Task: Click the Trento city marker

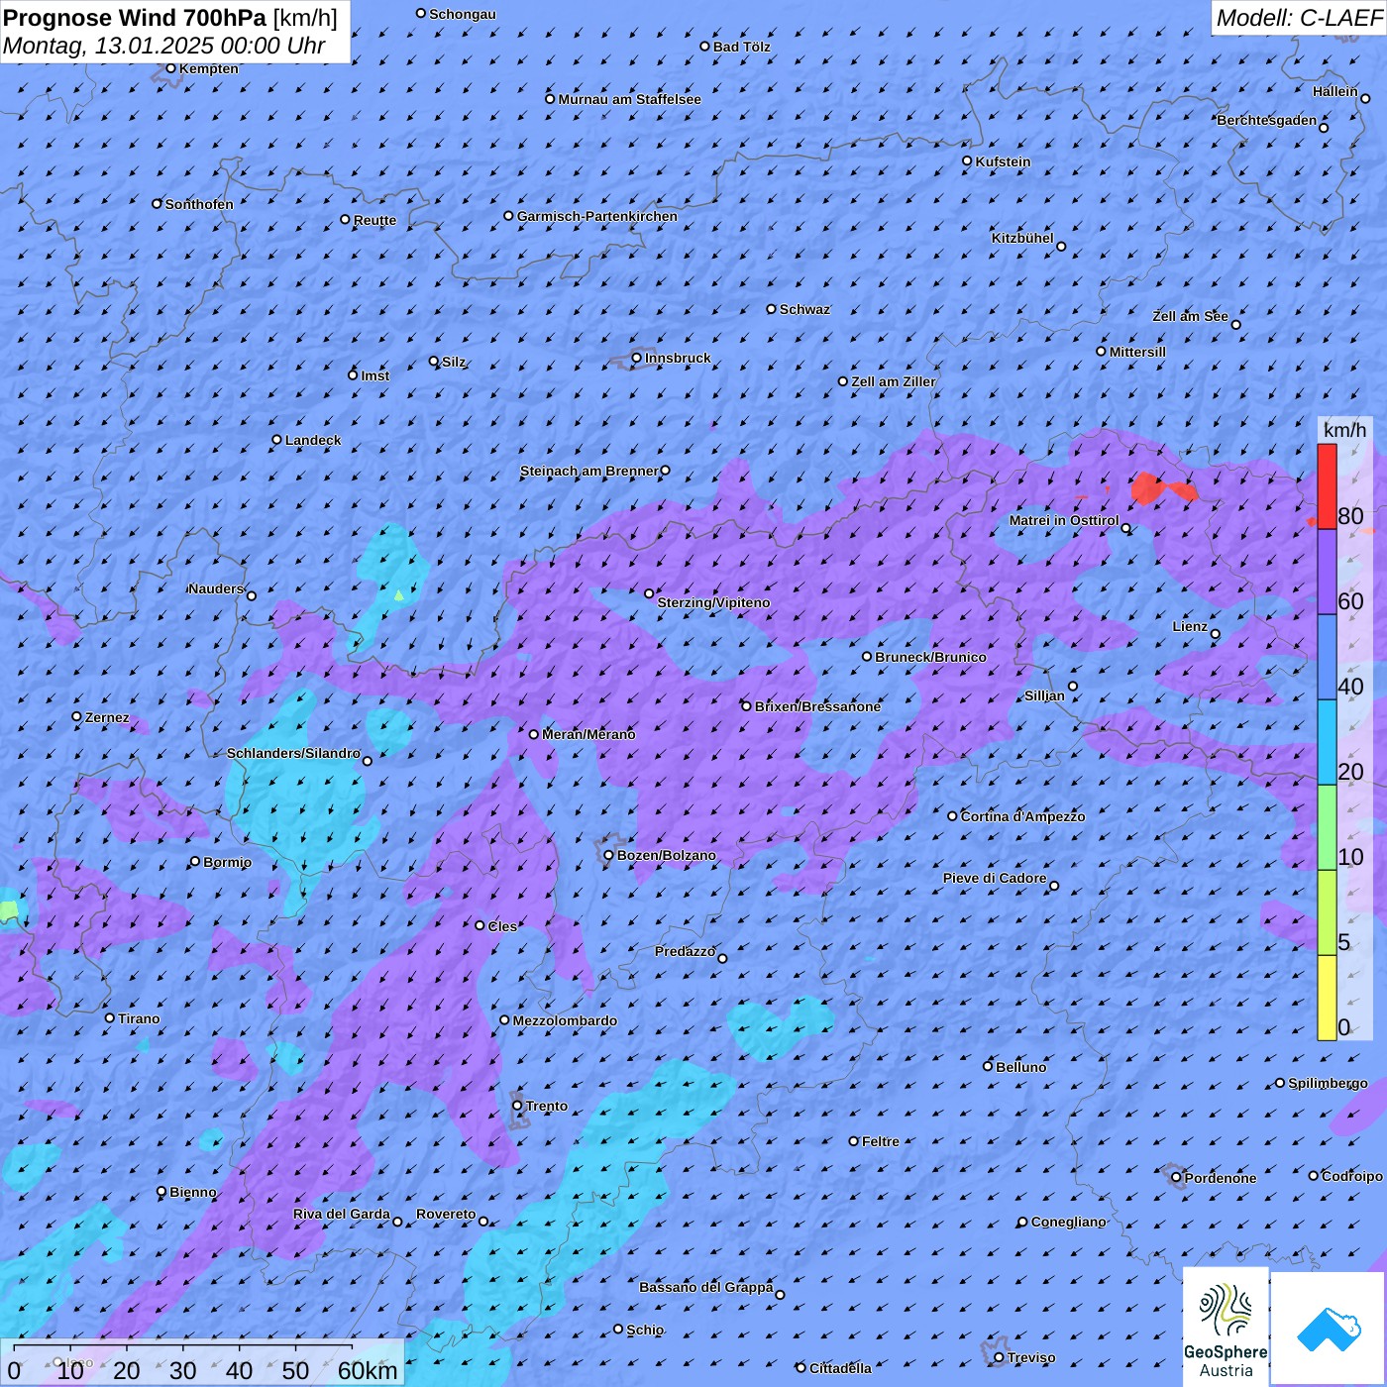Action: (517, 1106)
